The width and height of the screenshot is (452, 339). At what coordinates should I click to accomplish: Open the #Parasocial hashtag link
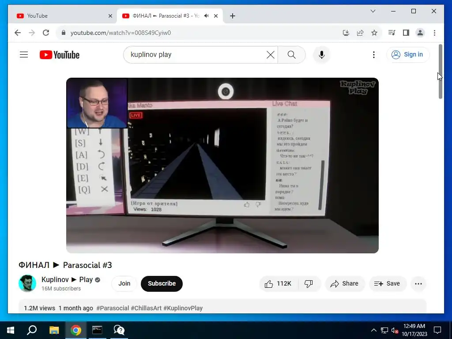113,308
